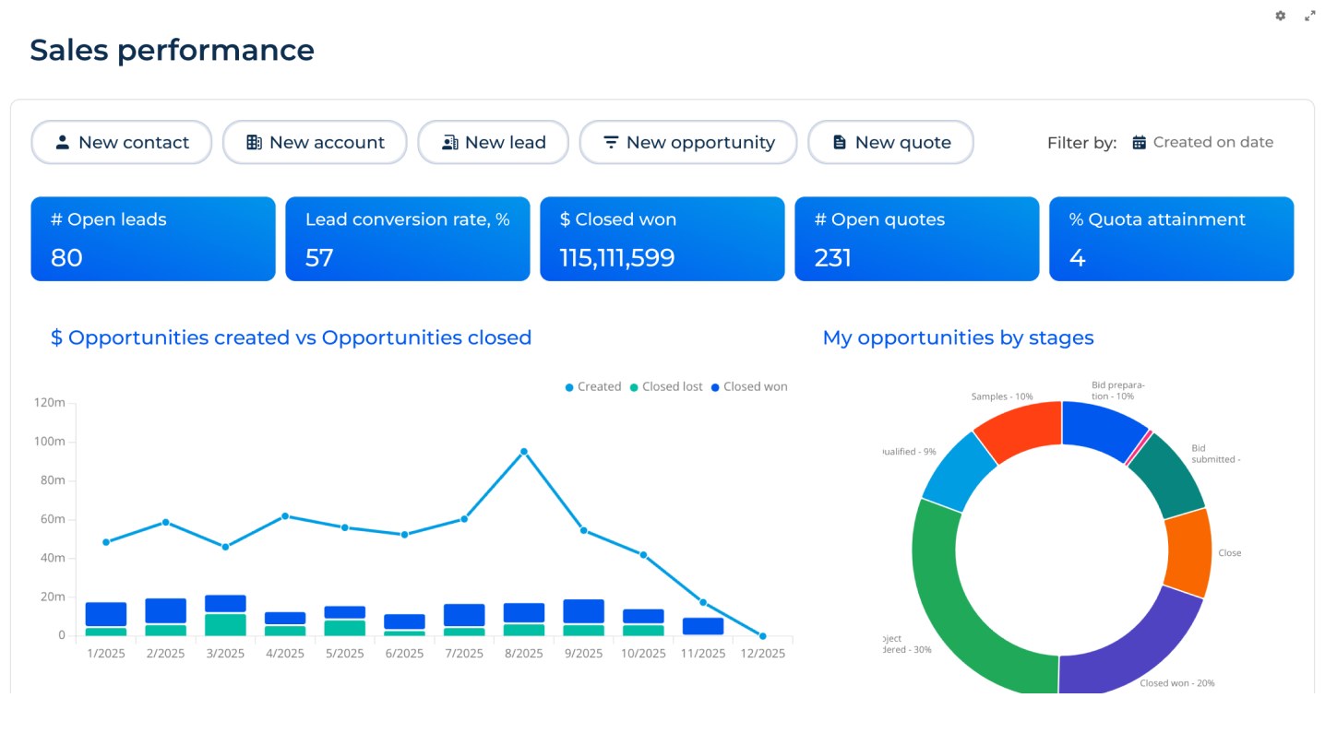Click the Created line point for 8/2025
The width and height of the screenshot is (1325, 745).
coord(524,452)
